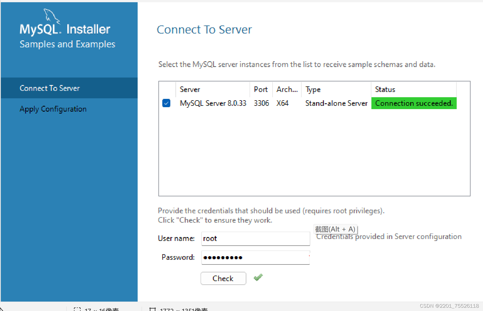The height and width of the screenshot is (311, 483).
Task: Click the port value 3306 cell
Action: tap(261, 103)
